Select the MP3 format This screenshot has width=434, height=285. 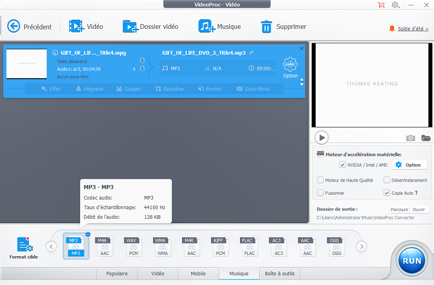pyautogui.click(x=75, y=247)
